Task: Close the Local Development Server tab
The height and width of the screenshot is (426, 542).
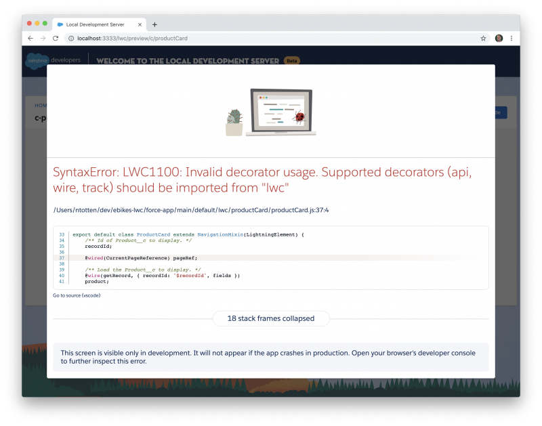Action: pos(140,24)
